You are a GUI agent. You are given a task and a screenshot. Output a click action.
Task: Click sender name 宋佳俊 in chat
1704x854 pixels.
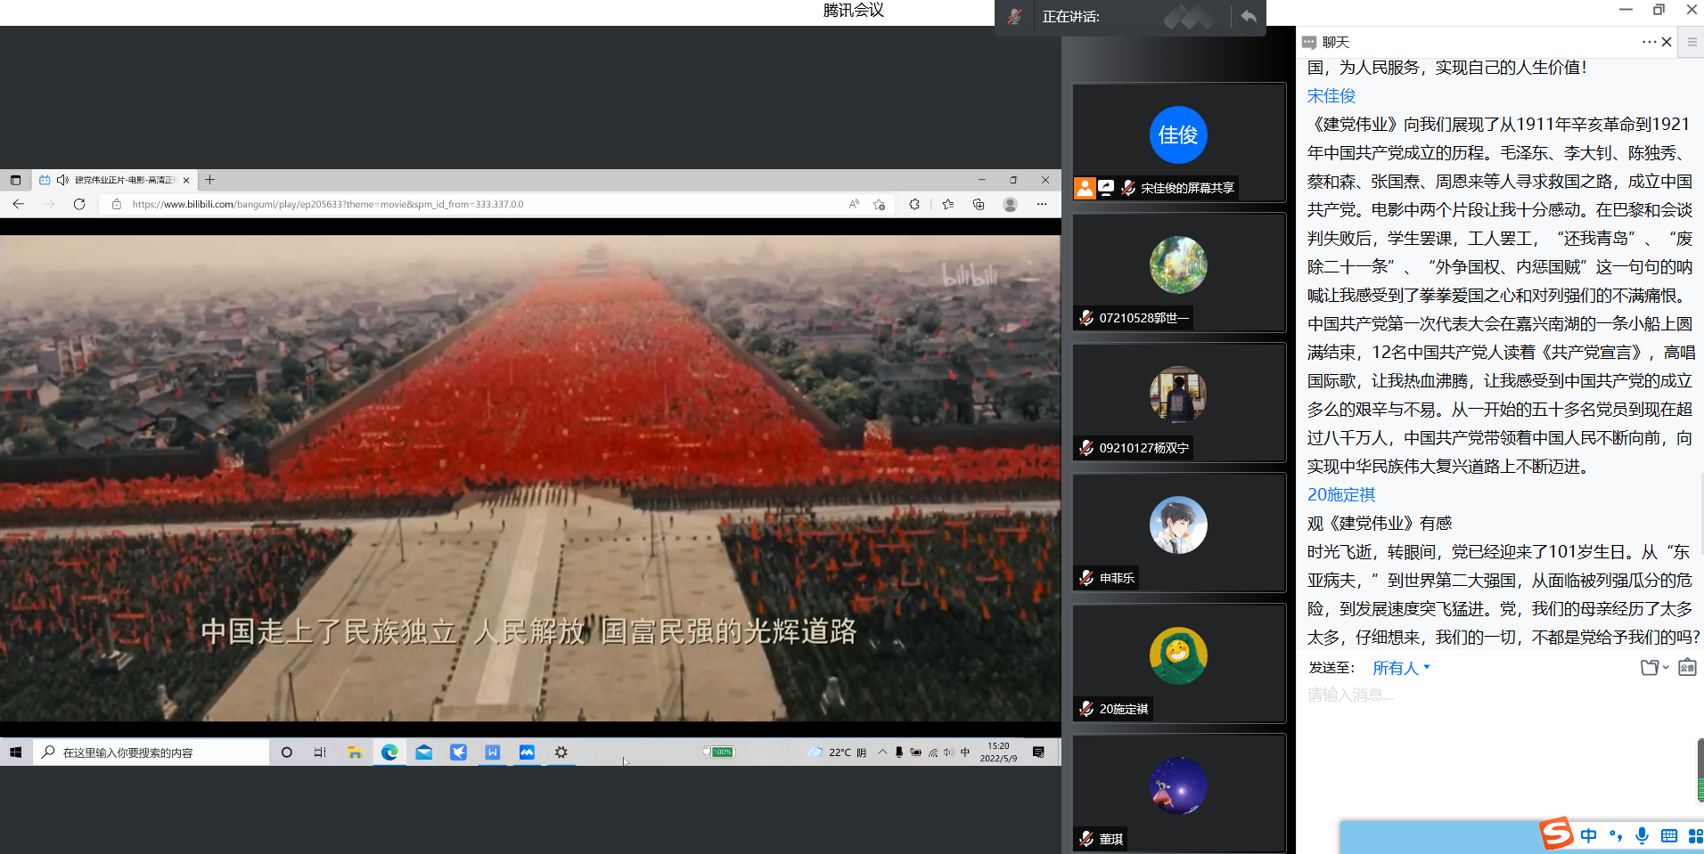[x=1331, y=96]
